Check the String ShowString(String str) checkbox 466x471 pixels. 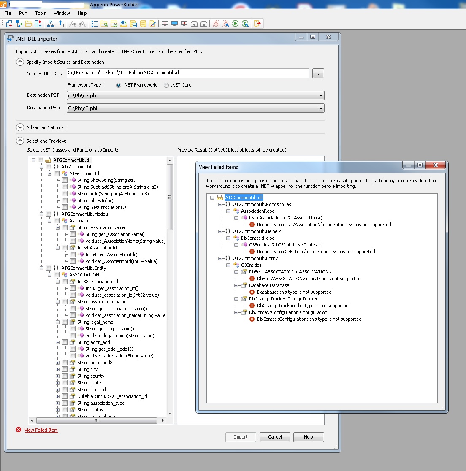[65, 180]
